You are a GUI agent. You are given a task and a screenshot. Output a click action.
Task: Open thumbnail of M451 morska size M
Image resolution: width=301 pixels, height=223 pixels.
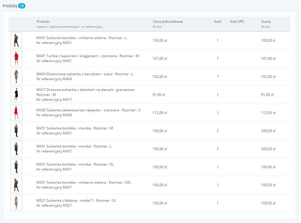pos(16,131)
